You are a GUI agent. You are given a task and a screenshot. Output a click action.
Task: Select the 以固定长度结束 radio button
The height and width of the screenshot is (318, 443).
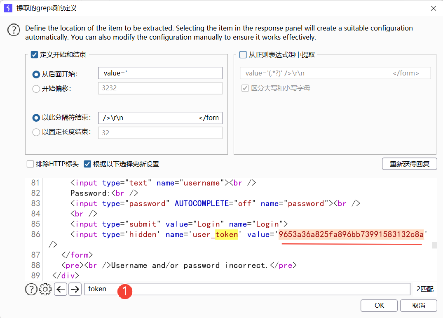click(36, 132)
